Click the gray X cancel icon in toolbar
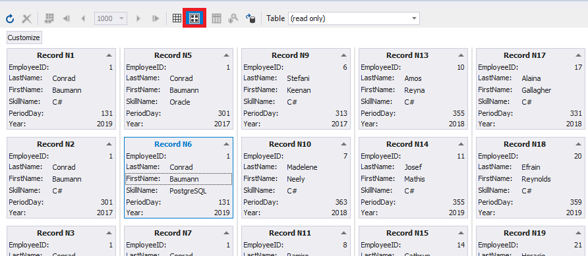Image resolution: width=588 pixels, height=256 pixels. [x=26, y=18]
